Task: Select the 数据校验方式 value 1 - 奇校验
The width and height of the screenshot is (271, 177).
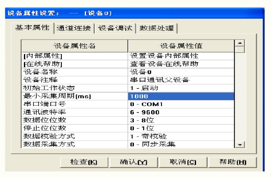Action: (181, 136)
